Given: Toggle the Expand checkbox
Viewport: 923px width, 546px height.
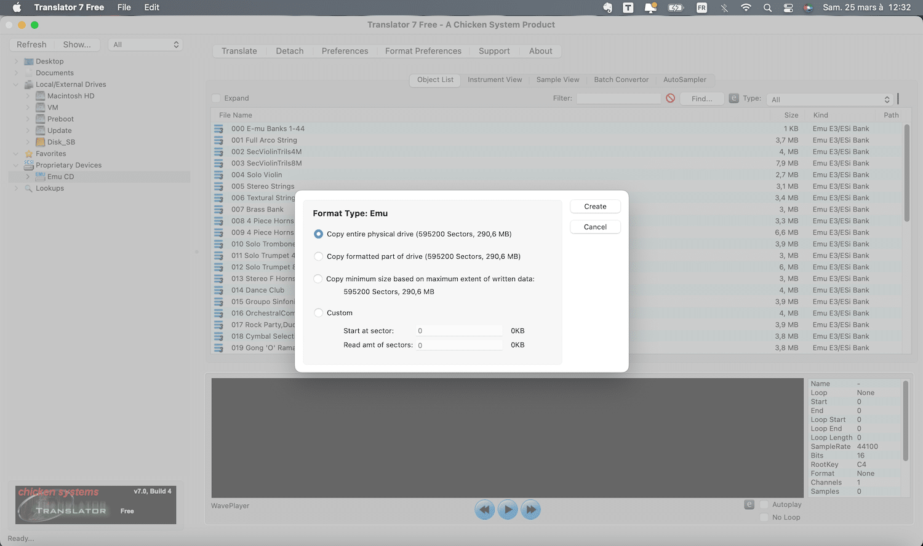Looking at the screenshot, I should [216, 98].
